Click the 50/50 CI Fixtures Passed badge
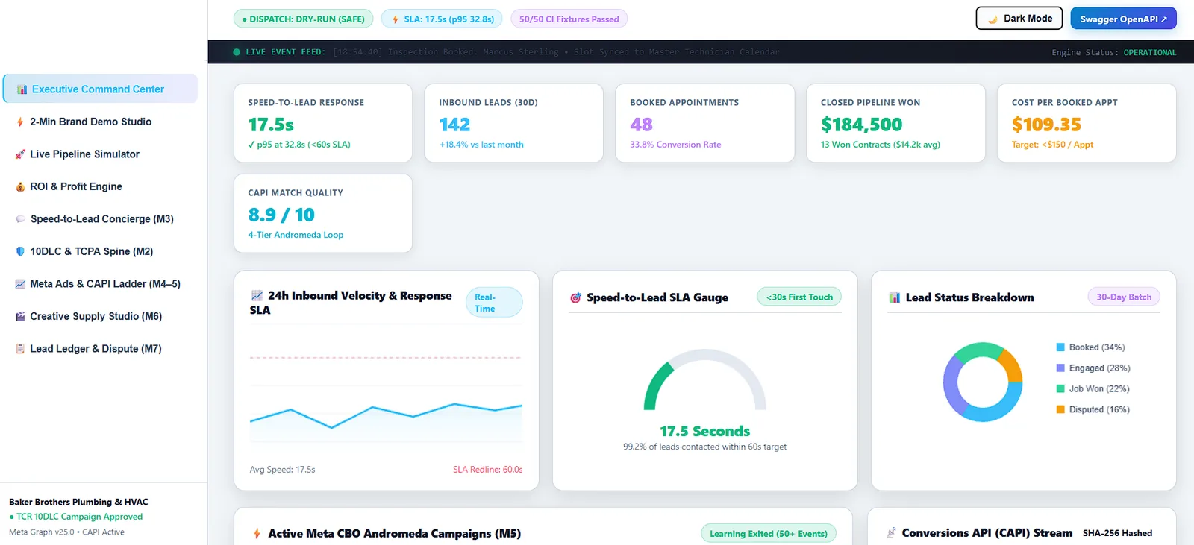 569,19
